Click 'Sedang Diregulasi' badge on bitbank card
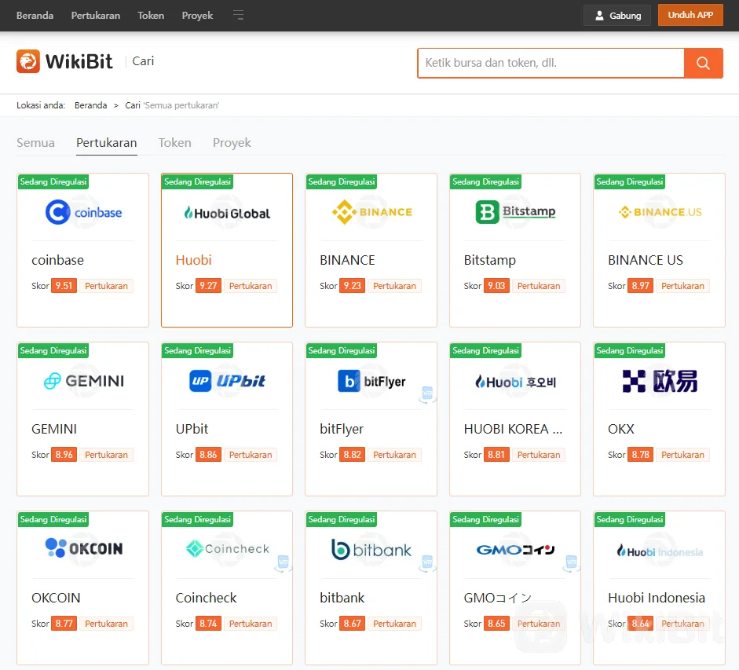Screen dimensions: 739x670 tap(341, 519)
